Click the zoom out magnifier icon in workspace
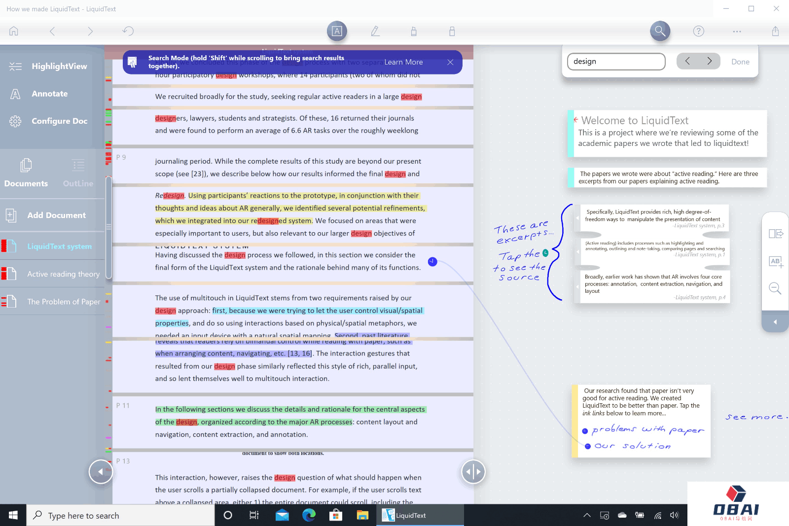This screenshot has height=526, width=789. [775, 288]
